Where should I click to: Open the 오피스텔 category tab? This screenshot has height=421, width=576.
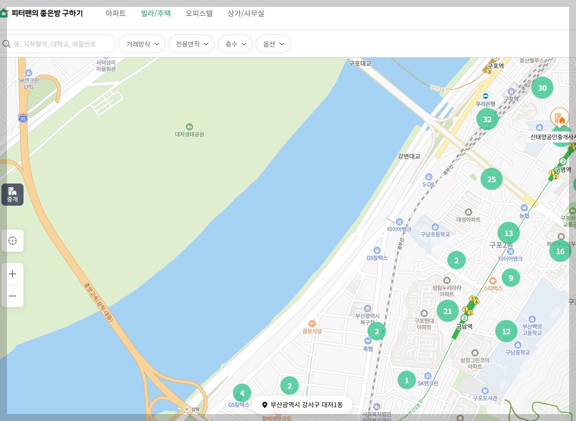pos(199,13)
